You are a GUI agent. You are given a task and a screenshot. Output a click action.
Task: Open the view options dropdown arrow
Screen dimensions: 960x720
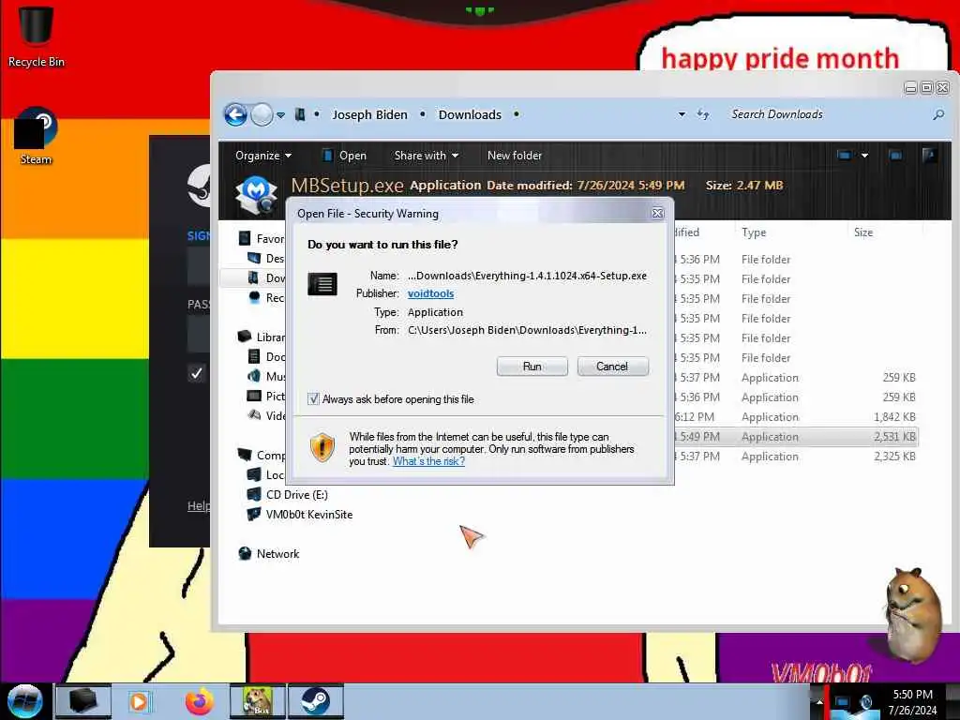tap(864, 156)
